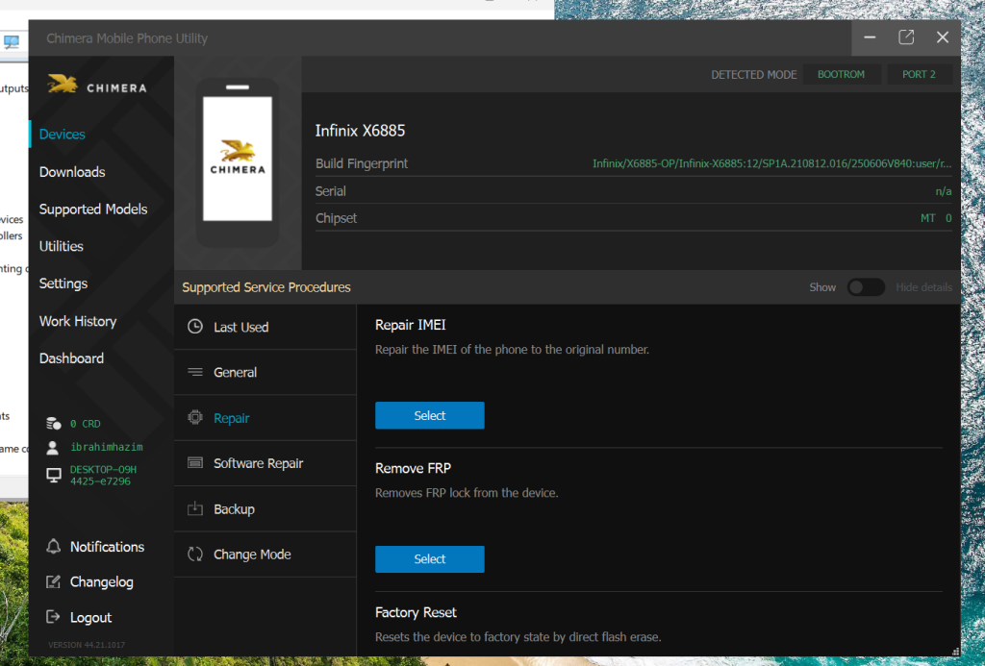Screen dimensions: 985x666
Task: Open Notifications
Action: click(x=107, y=547)
